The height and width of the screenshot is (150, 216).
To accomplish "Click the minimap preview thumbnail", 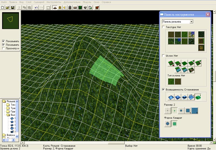I will point(11,20).
